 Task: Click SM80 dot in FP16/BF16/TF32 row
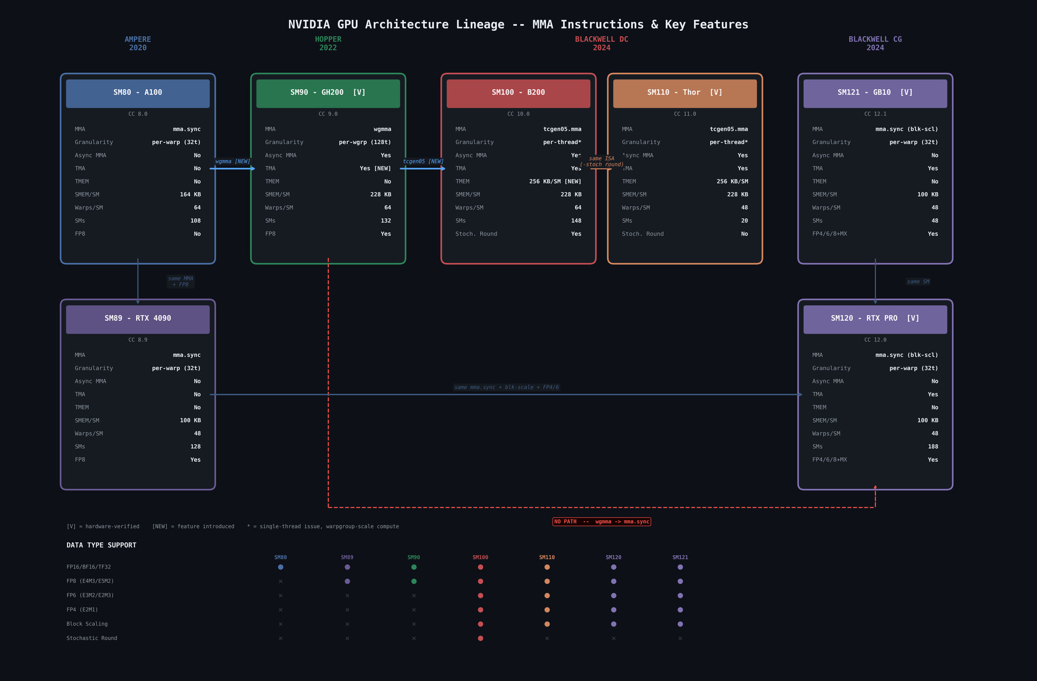[x=280, y=567]
